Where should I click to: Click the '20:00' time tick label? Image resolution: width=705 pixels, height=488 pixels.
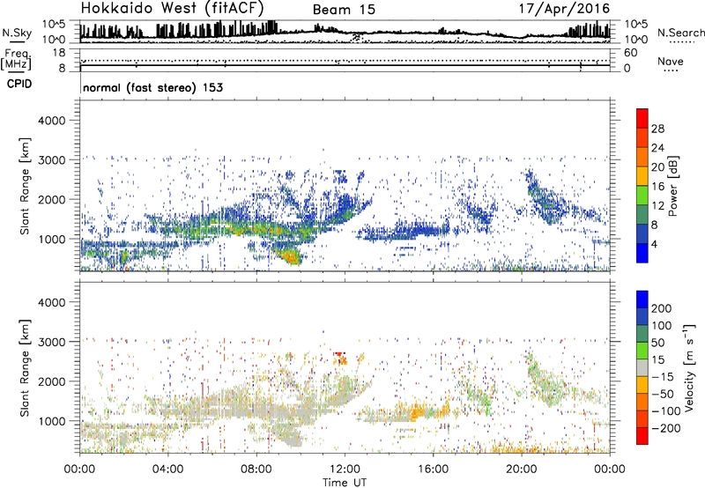(x=522, y=470)
